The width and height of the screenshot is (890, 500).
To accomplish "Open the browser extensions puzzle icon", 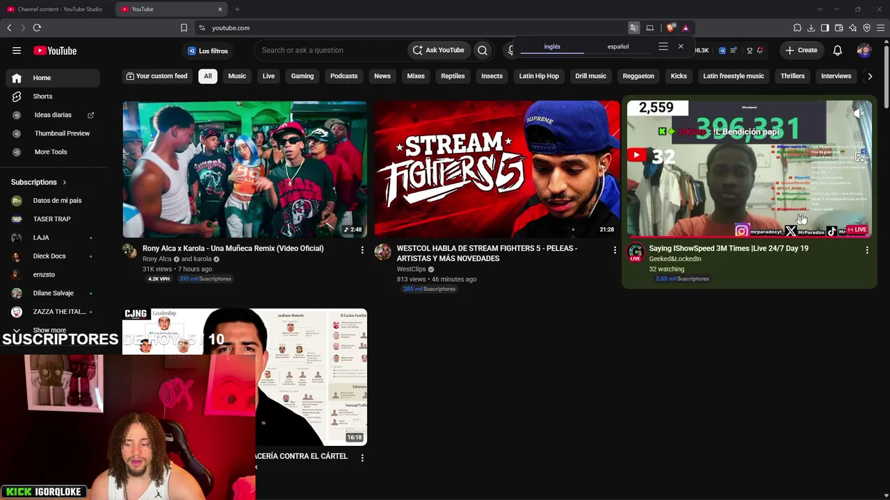I will (797, 28).
